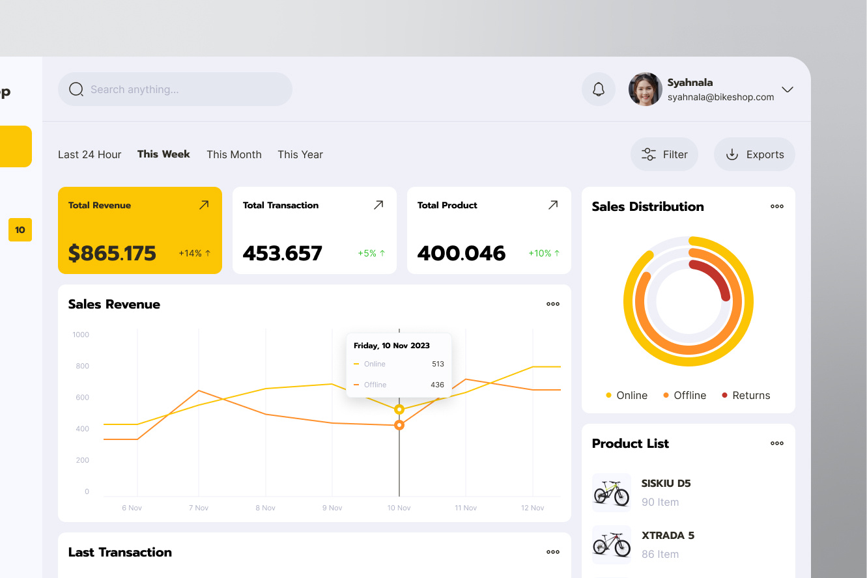The width and height of the screenshot is (867, 578).
Task: Open the Sales Distribution options menu
Action: [776, 206]
